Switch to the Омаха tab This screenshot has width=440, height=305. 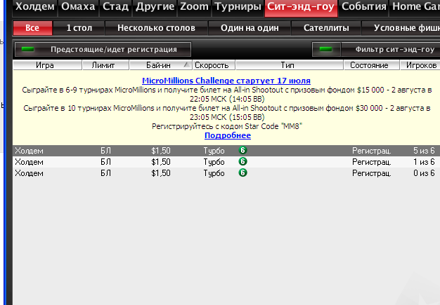[x=78, y=7]
